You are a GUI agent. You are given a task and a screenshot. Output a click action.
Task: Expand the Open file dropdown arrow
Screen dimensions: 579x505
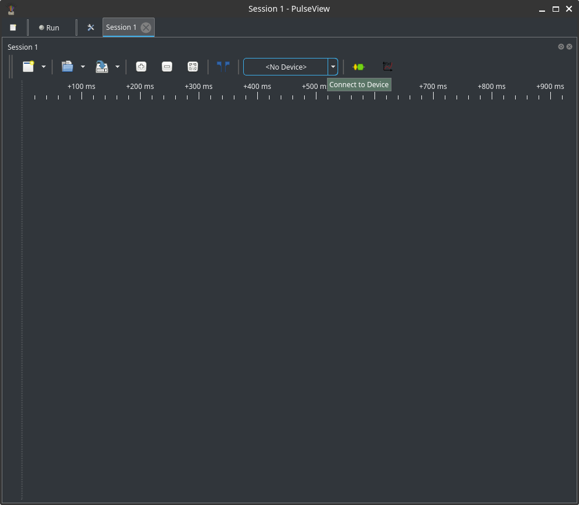83,67
